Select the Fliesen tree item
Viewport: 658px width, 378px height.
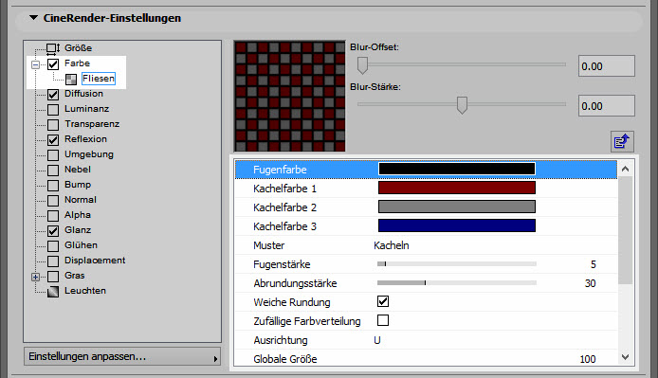tap(99, 79)
